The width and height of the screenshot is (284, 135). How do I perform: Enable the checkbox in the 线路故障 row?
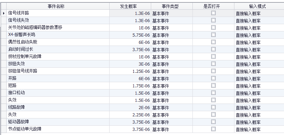click(213, 107)
